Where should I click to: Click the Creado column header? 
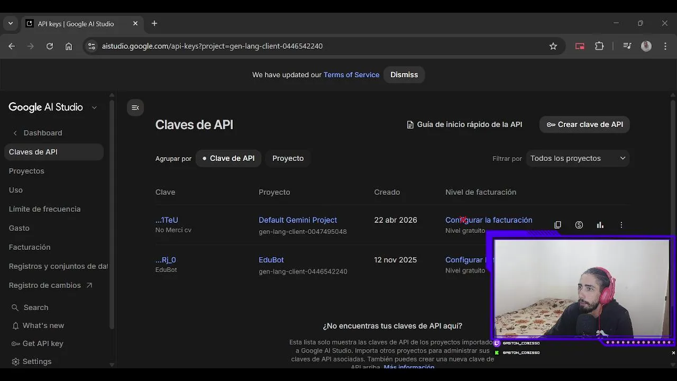pos(387,192)
